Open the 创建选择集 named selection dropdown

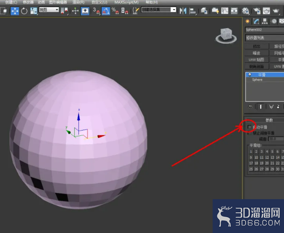pos(159,10)
